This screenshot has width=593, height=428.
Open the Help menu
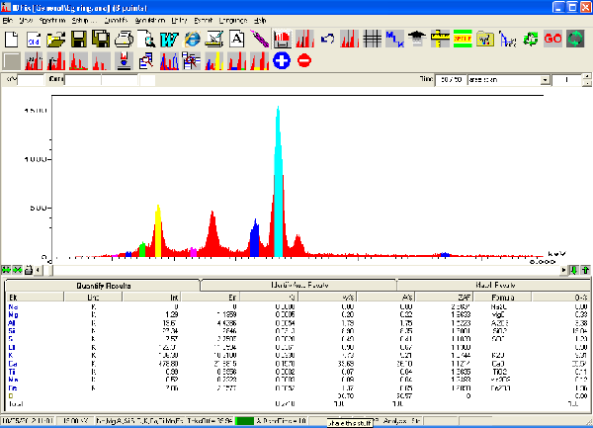(260, 21)
